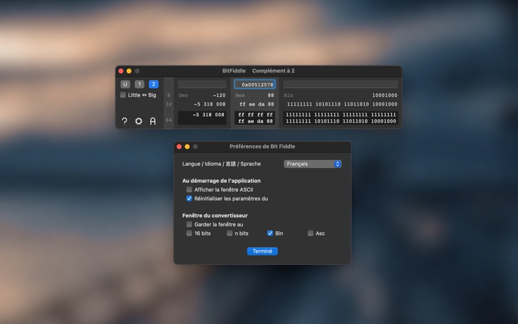The height and width of the screenshot is (324, 518).
Task: Select the 32-bit hex value ff ae da 88
Action: click(256, 104)
